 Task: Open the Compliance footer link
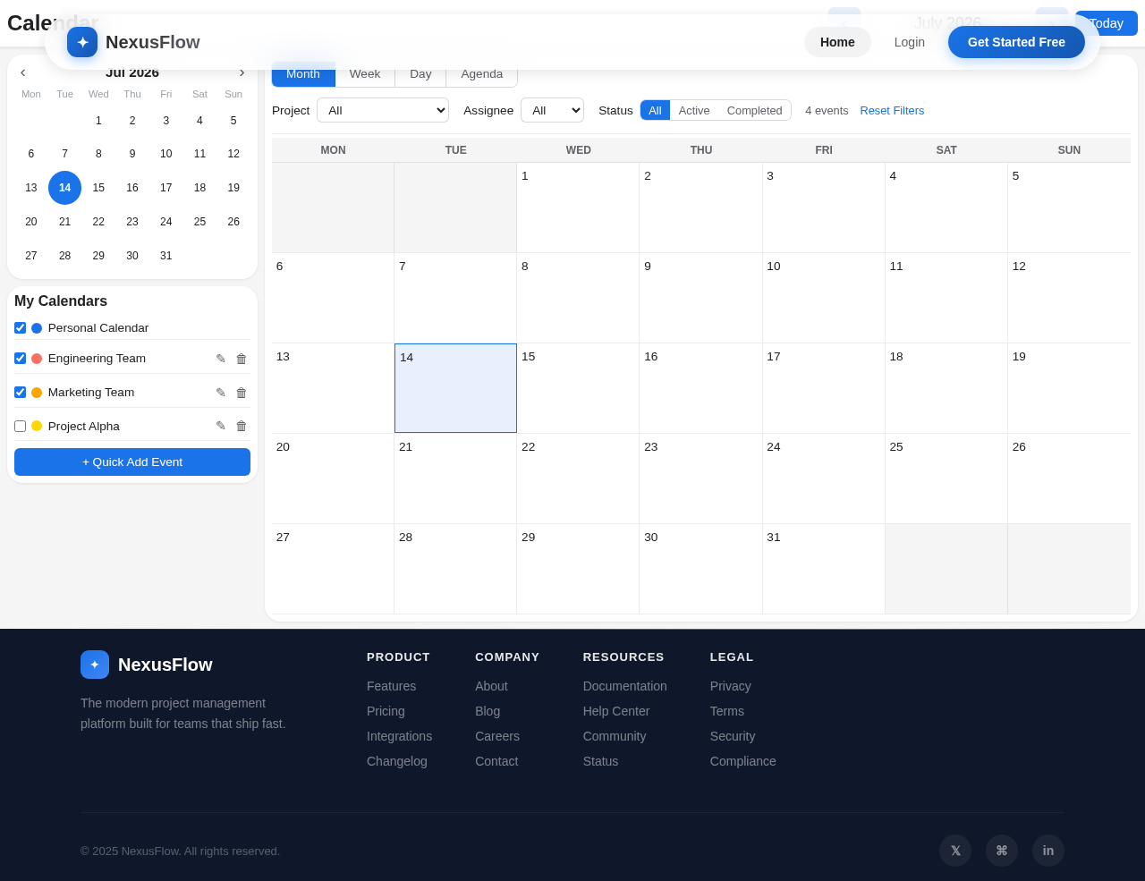pos(742,761)
